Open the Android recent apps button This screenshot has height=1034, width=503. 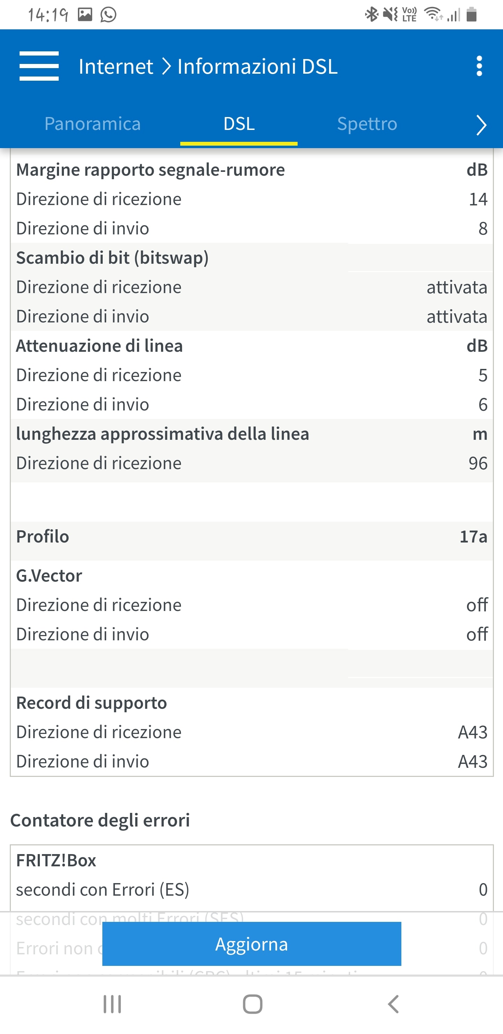pos(112,1004)
